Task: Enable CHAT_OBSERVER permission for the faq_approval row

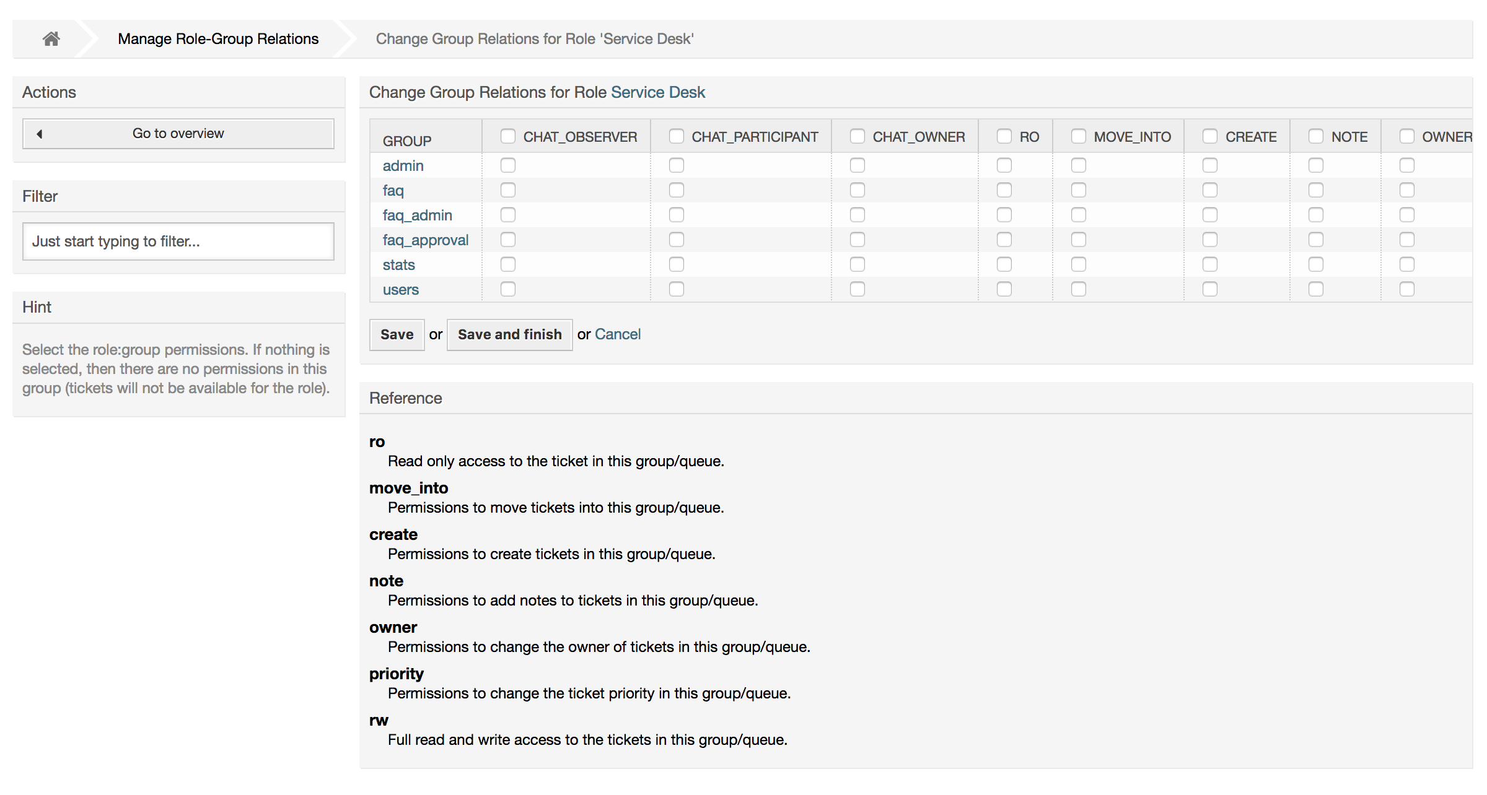Action: (508, 240)
